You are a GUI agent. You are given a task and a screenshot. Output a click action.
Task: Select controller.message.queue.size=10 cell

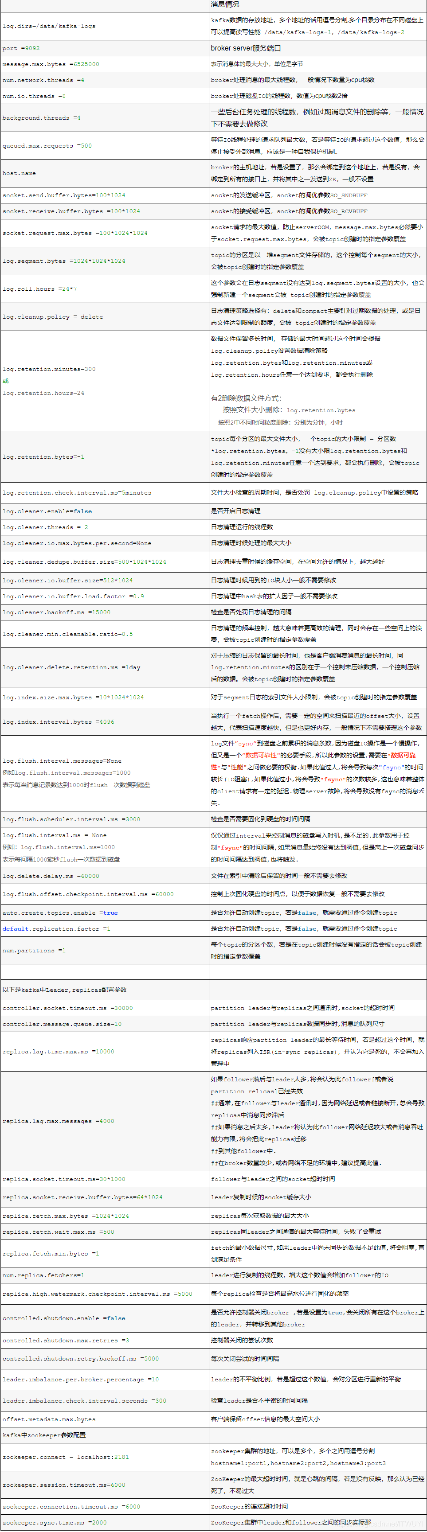point(104,1025)
